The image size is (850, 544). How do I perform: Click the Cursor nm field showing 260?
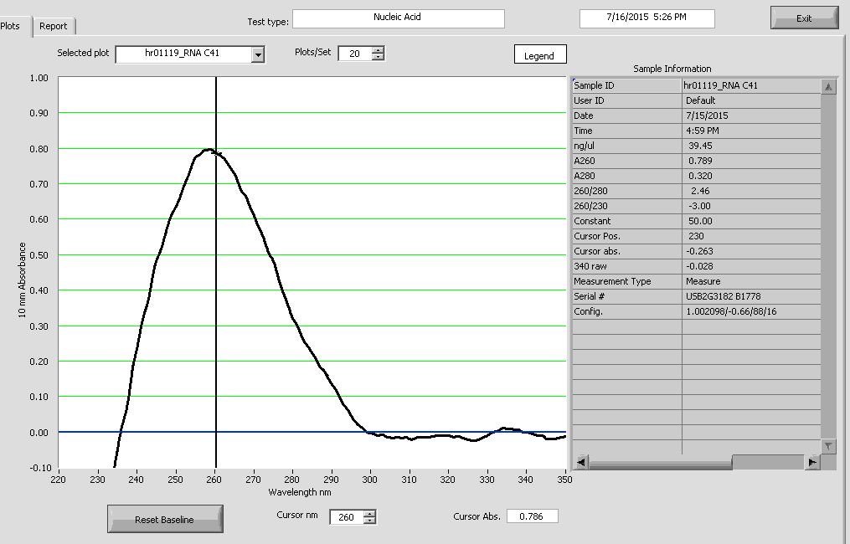point(347,517)
